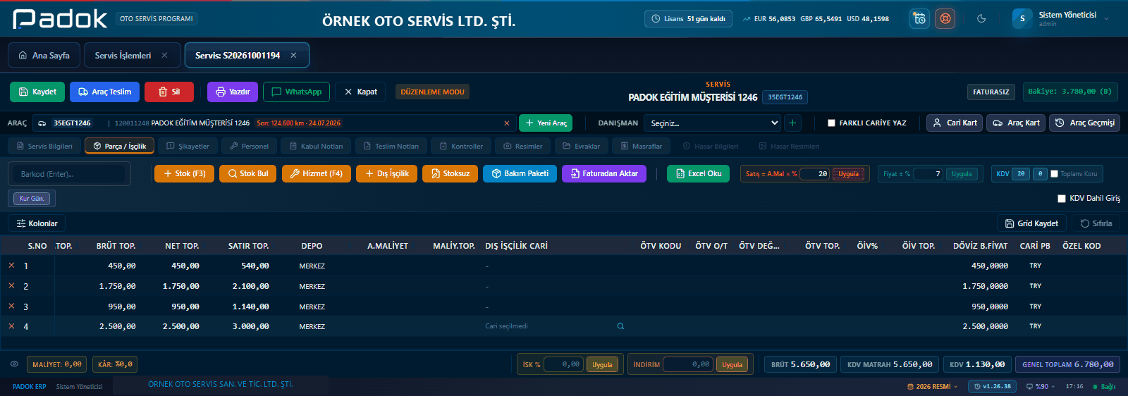Search the Dış İşçilik cari in row 4
The height and width of the screenshot is (396, 1128).
pos(620,326)
